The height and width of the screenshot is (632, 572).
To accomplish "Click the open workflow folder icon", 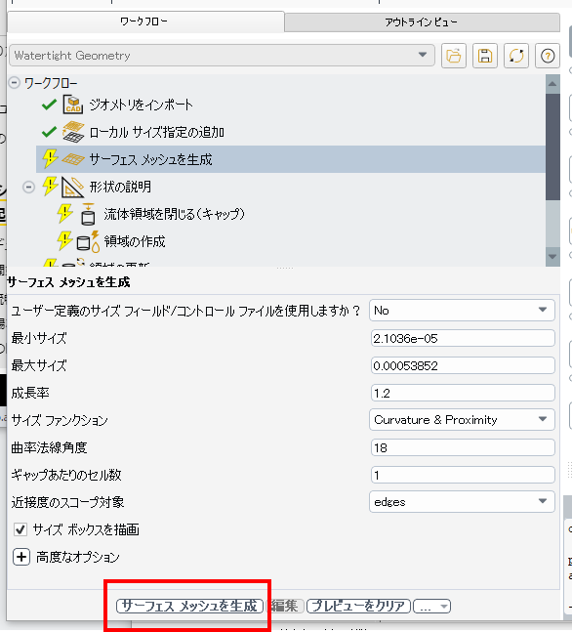I will point(454,56).
